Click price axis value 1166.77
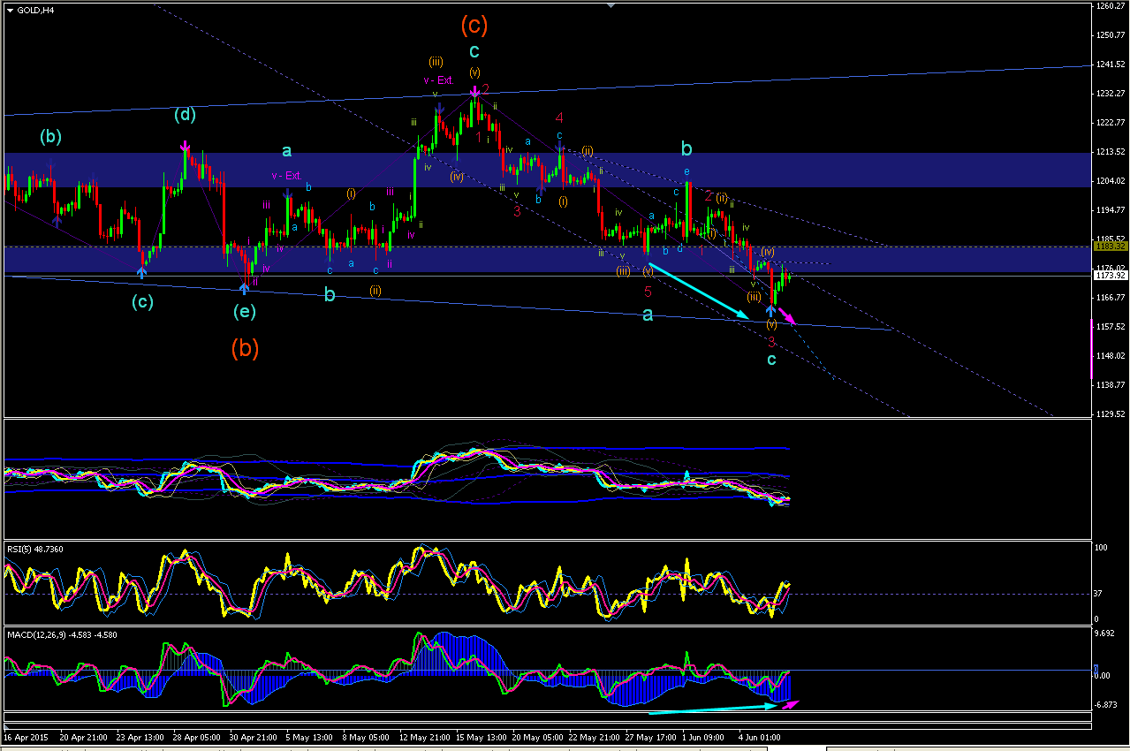Screen dimensions: 1130x751 pos(1111,298)
